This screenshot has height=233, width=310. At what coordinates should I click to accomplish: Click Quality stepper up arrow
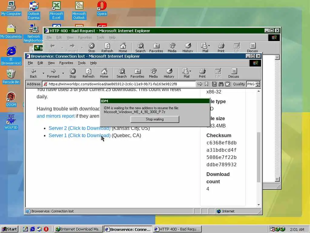tap(258, 83)
